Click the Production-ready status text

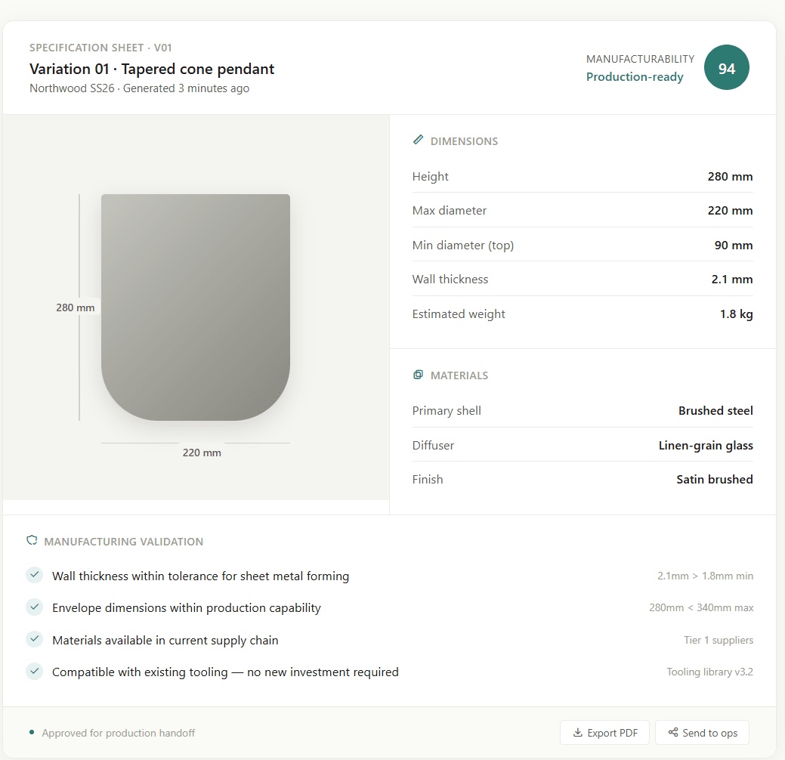[x=635, y=76]
